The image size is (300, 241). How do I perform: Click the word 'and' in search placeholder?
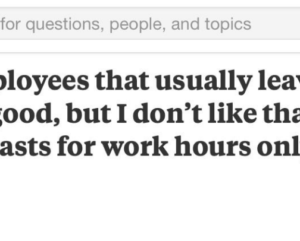pos(185,24)
